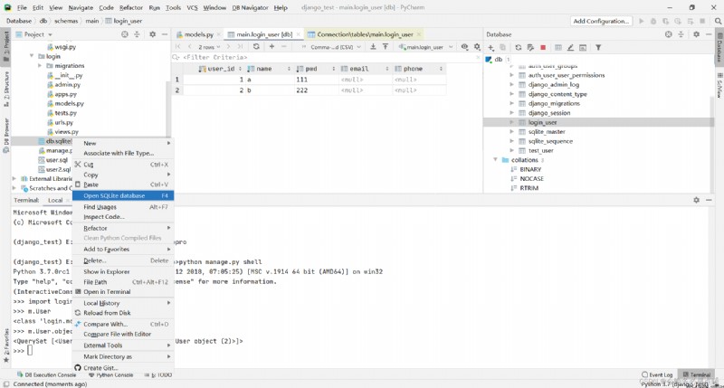Choose Open SQLite database in context menu
This screenshot has height=388, width=724.
coord(123,195)
